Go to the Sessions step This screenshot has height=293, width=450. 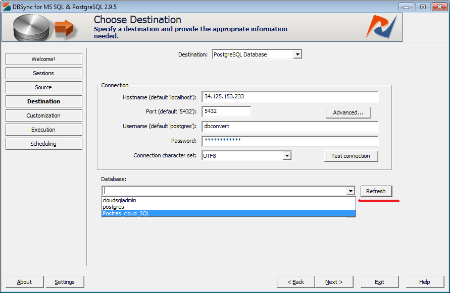43,73
